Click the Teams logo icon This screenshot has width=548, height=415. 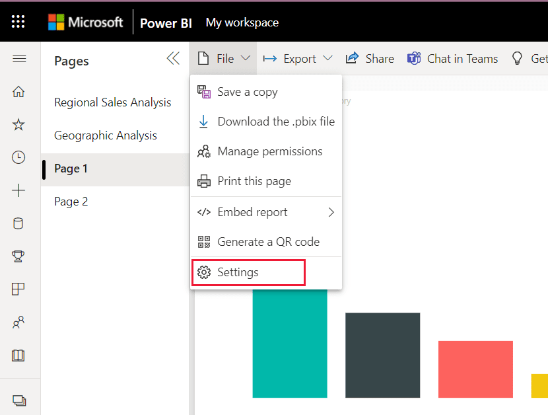click(x=414, y=58)
